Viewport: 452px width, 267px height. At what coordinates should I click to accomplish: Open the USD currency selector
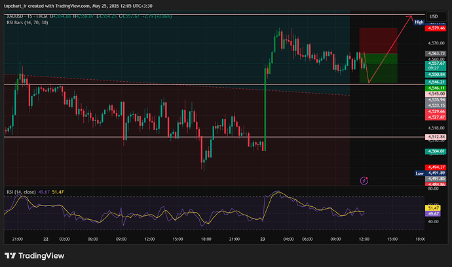point(436,16)
